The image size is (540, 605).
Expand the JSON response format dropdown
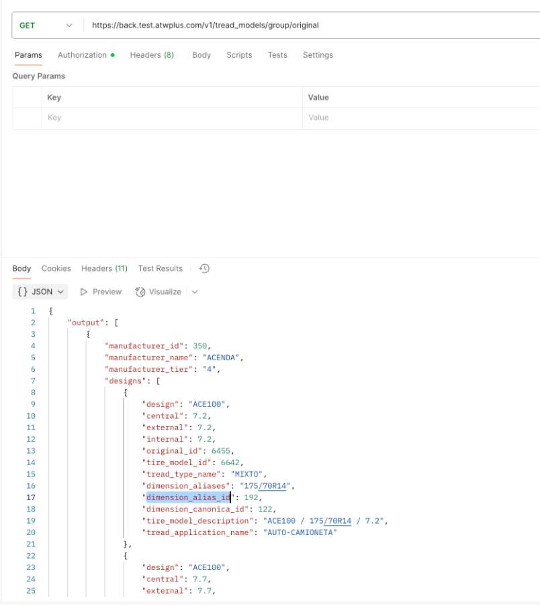tap(41, 292)
